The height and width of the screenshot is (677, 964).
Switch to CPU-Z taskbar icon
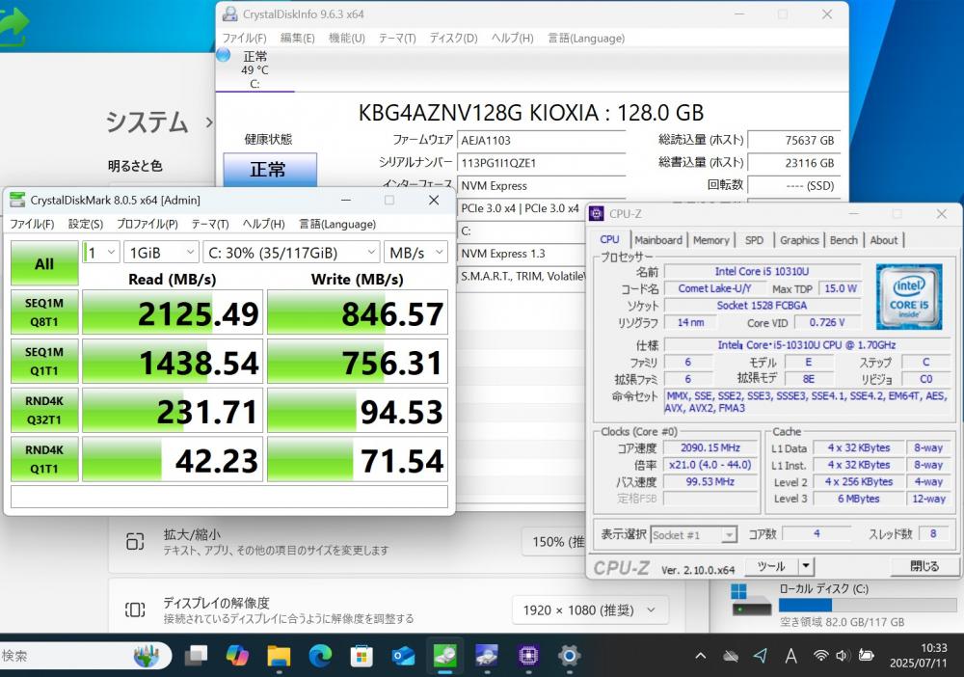528,656
